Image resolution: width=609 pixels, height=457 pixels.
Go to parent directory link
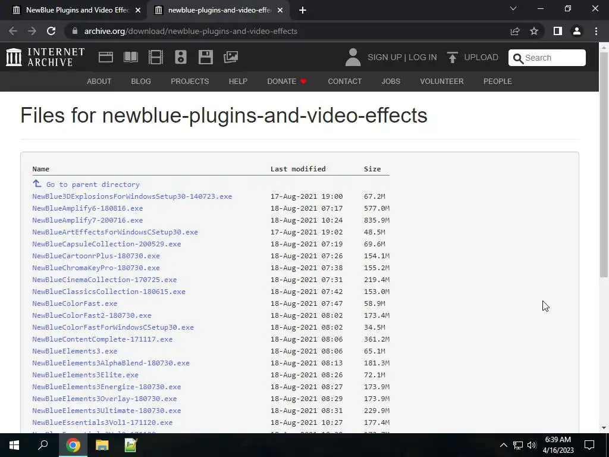pyautogui.click(x=93, y=184)
